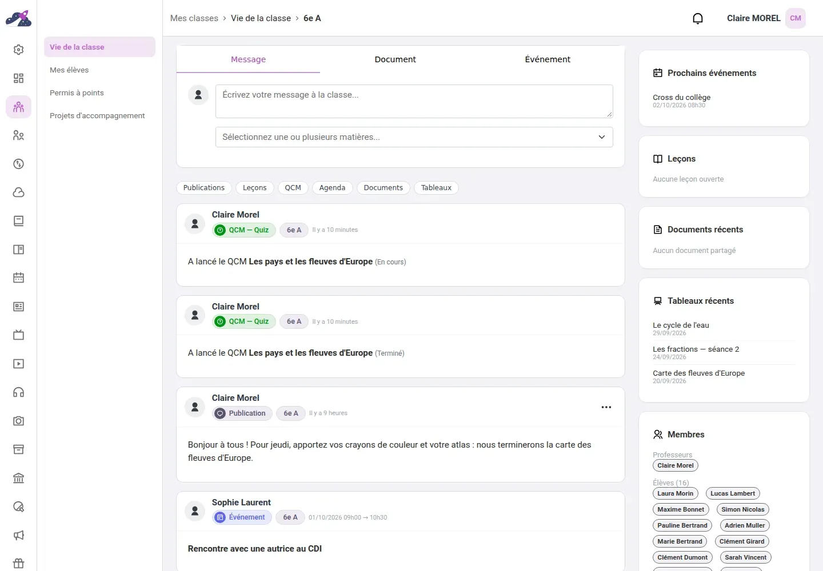Viewport: 823px width, 571px height.
Task: Select the Claire Morel teacher chip
Action: pyautogui.click(x=676, y=465)
